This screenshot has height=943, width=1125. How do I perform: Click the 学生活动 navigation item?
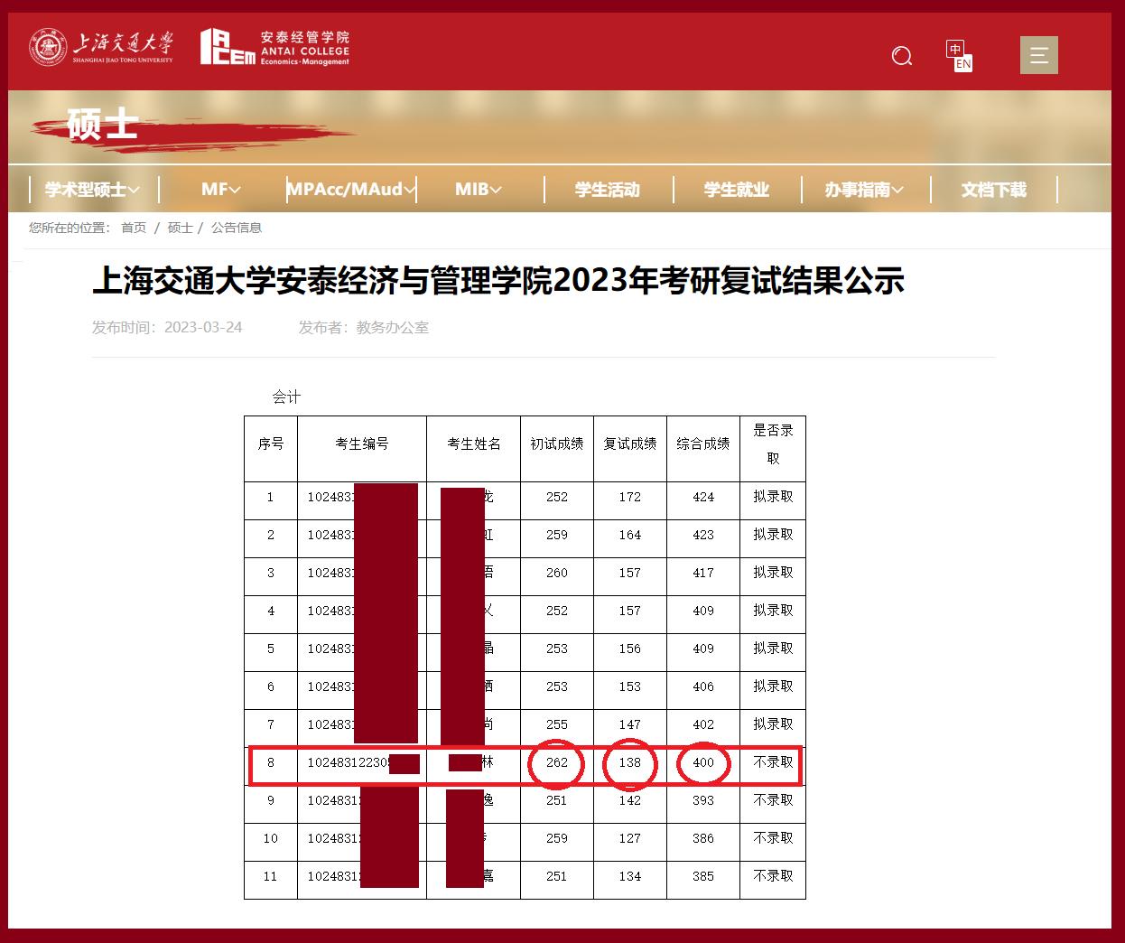point(609,190)
